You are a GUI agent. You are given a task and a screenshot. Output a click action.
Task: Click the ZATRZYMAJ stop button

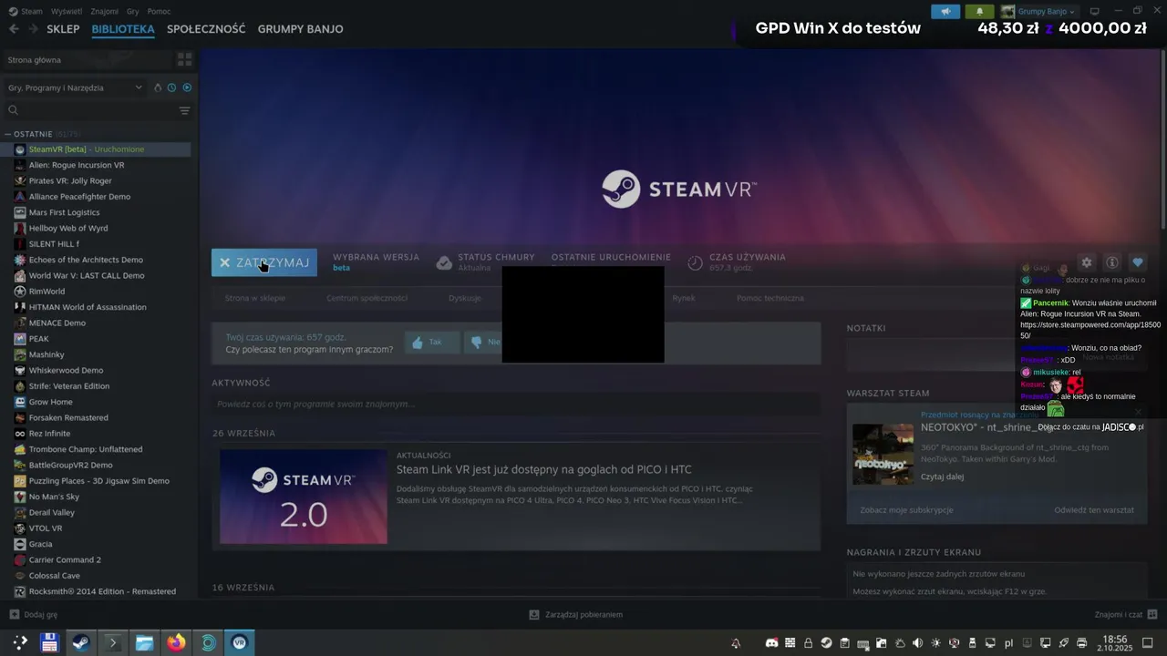pyautogui.click(x=264, y=262)
